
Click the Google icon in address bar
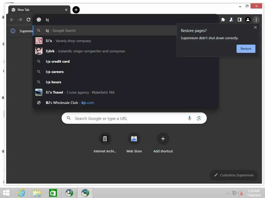pos(39,20)
